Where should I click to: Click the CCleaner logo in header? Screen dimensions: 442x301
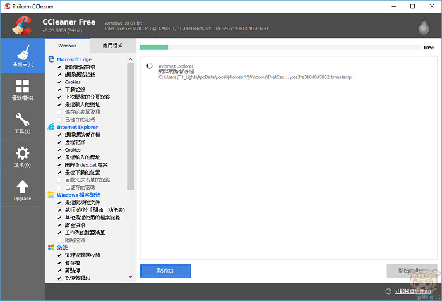(22, 25)
